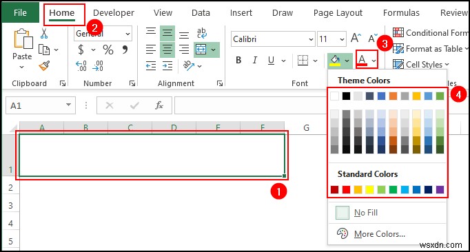Image resolution: width=470 pixels, height=252 pixels.
Task: Click Format as Table
Action: tap(431, 49)
